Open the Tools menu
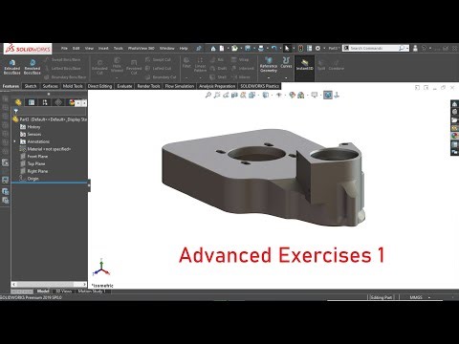This screenshot has height=344, width=459. point(119,49)
